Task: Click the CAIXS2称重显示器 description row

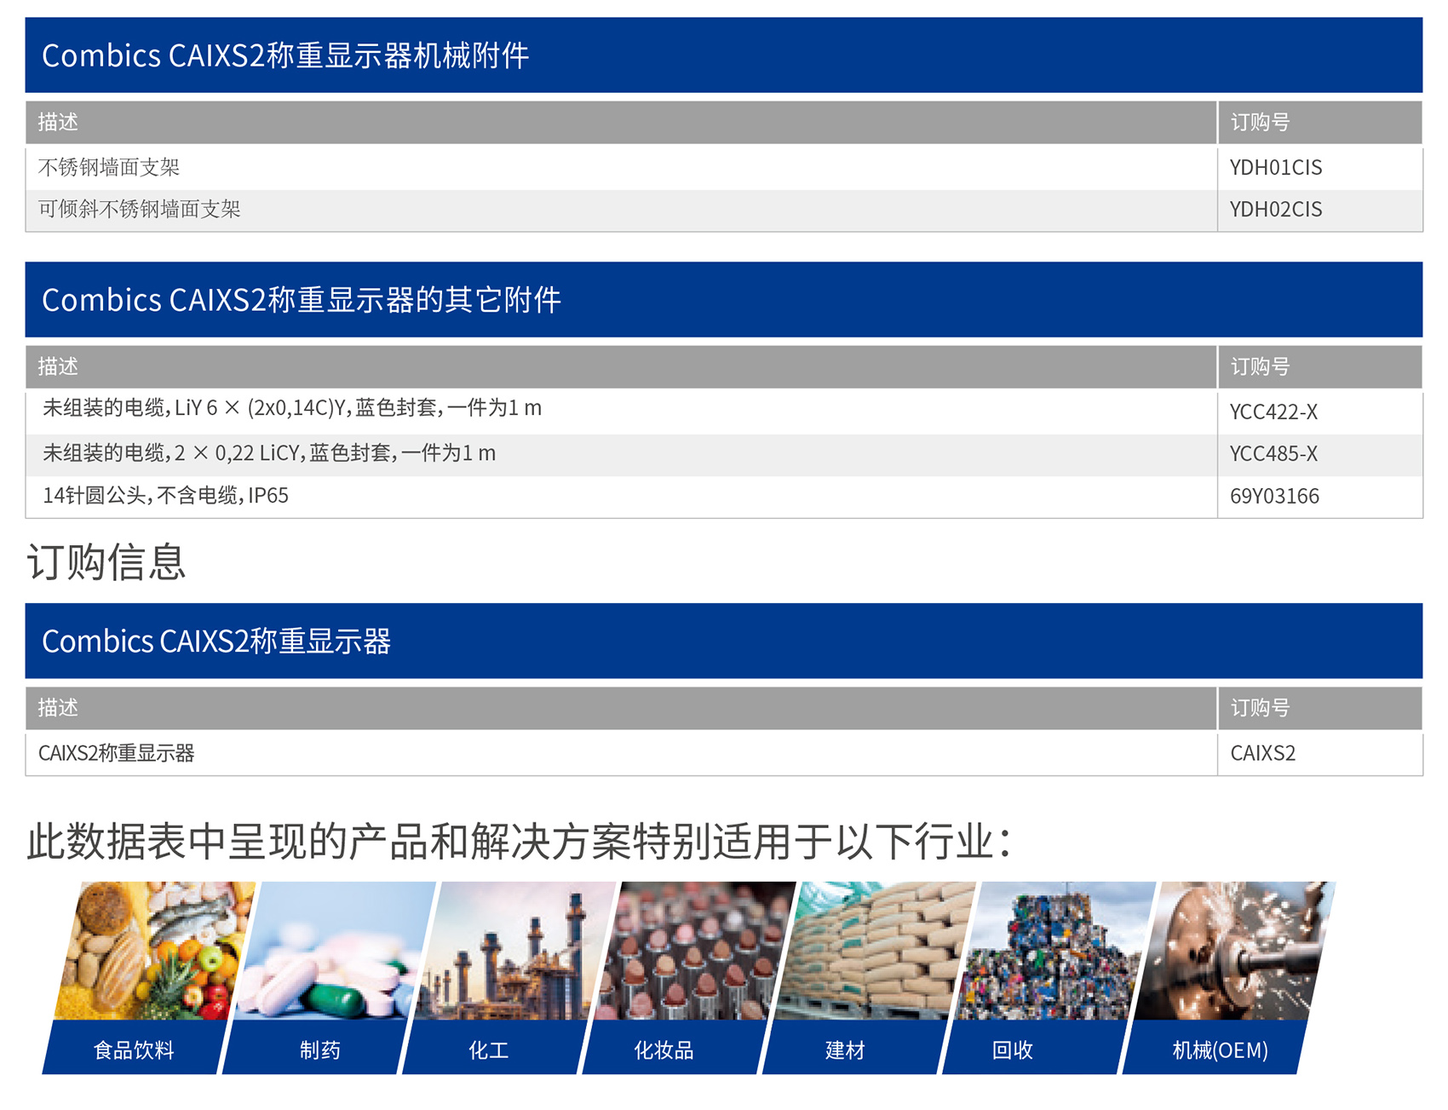Action: [x=117, y=753]
